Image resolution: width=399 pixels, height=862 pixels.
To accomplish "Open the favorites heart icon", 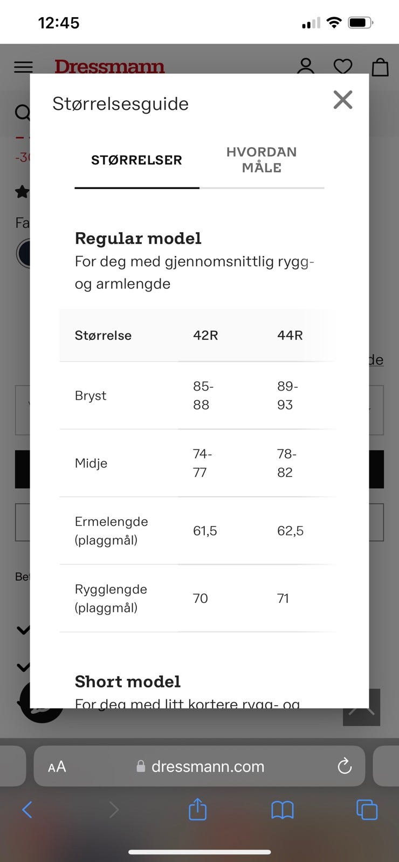I will (343, 66).
